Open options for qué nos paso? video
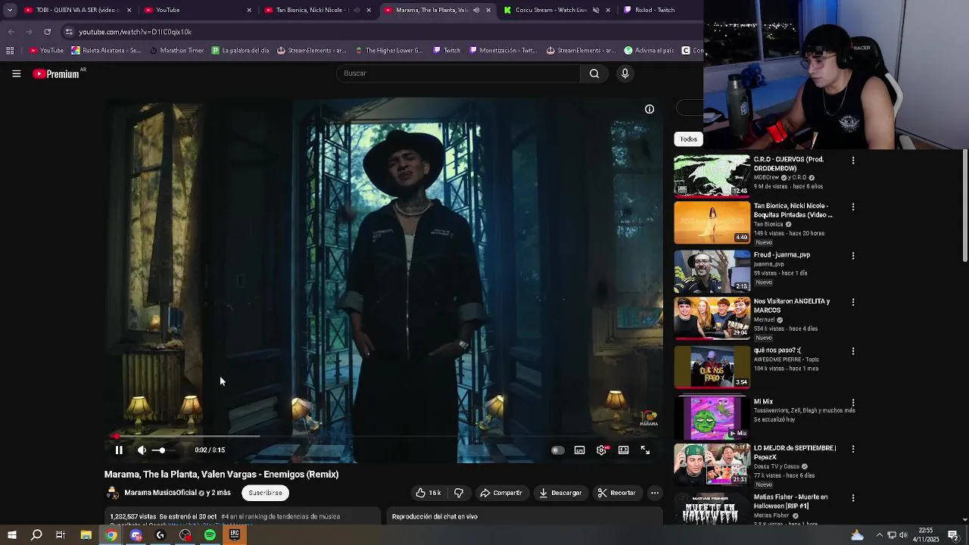Image resolution: width=969 pixels, height=545 pixels. [853, 351]
